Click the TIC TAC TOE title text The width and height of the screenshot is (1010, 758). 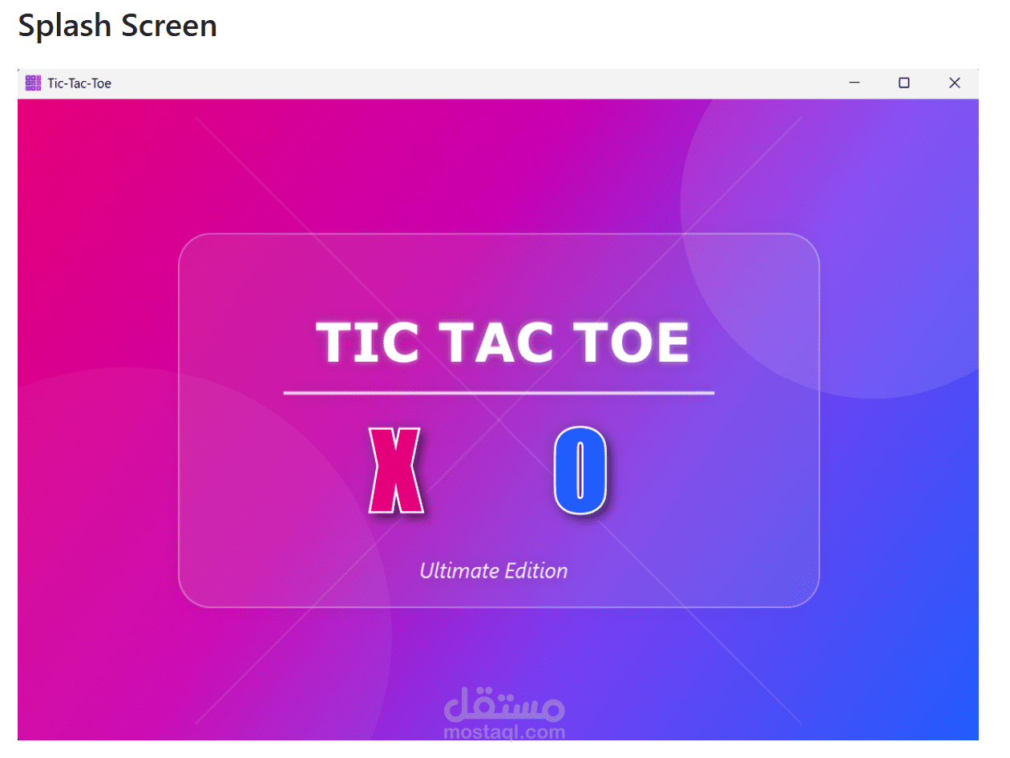point(503,343)
